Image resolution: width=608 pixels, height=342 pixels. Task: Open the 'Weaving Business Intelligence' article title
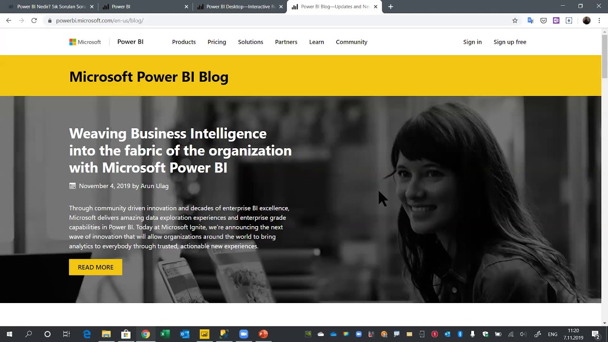point(180,151)
